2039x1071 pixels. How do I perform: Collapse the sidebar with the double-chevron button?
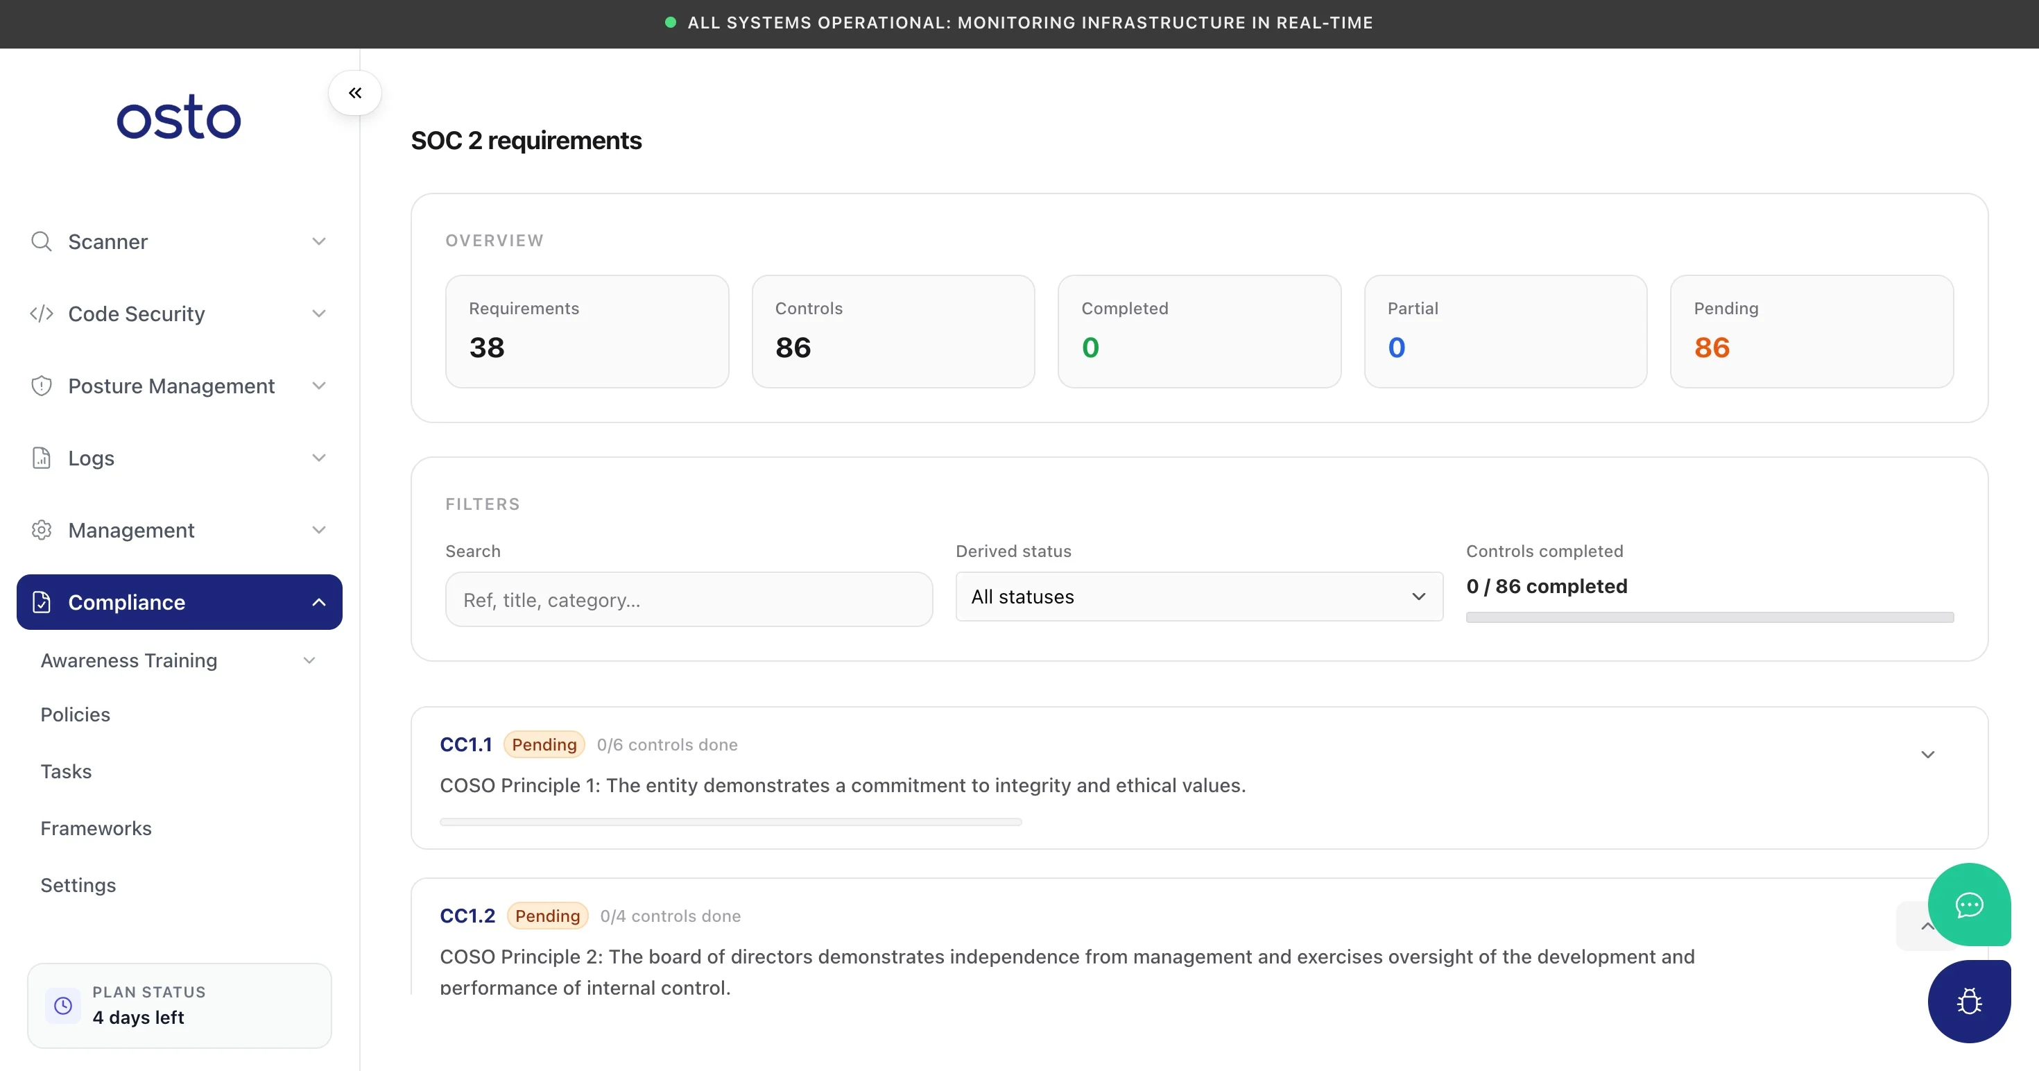click(354, 93)
